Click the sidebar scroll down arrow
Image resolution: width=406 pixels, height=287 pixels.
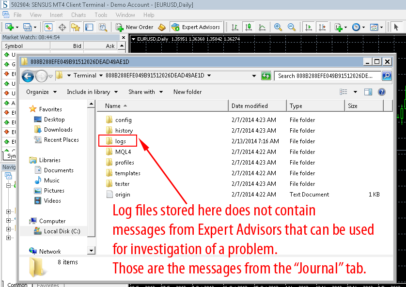91,250
